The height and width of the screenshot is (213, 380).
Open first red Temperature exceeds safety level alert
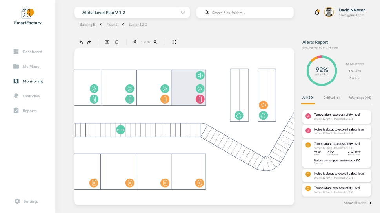click(336, 116)
